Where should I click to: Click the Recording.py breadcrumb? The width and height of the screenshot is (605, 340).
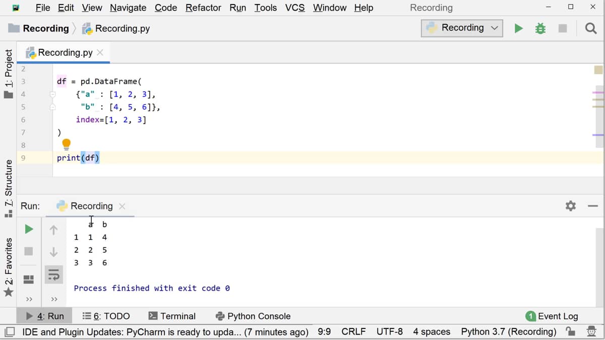click(x=116, y=28)
